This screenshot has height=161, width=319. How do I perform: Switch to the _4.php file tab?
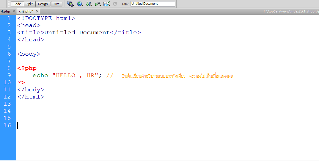tap(5, 11)
